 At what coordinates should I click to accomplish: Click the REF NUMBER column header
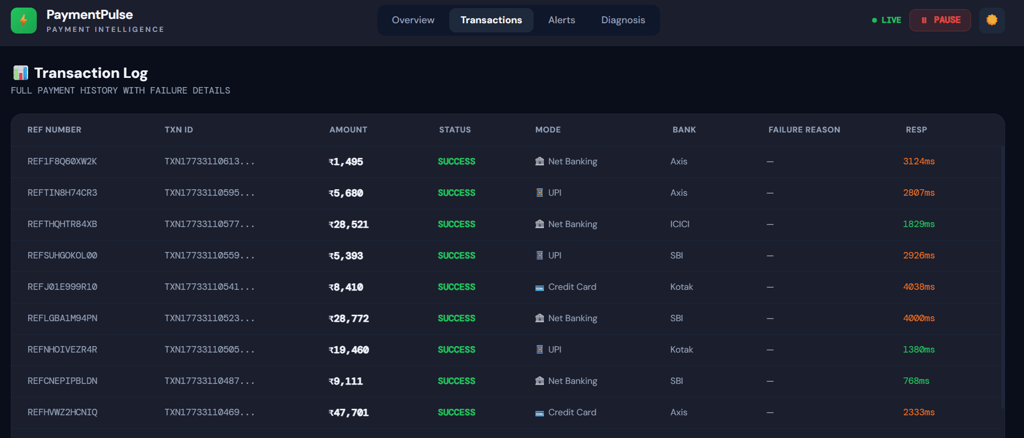point(55,130)
